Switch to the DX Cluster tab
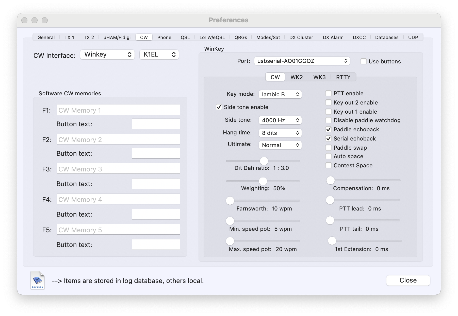Screen dimensions: 458x316 pyautogui.click(x=301, y=38)
